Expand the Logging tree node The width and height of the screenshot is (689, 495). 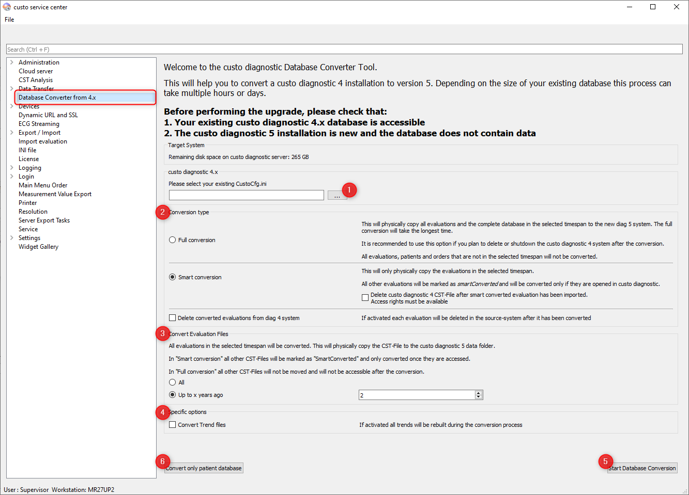coord(12,168)
